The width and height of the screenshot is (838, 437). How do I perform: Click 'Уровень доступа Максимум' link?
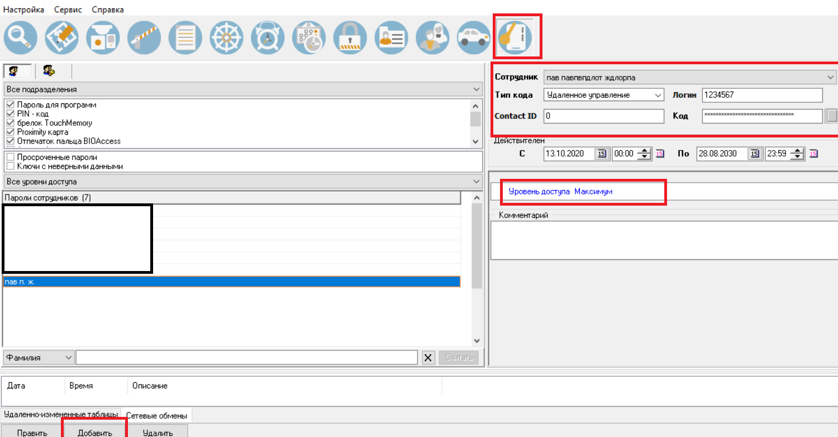pyautogui.click(x=560, y=191)
